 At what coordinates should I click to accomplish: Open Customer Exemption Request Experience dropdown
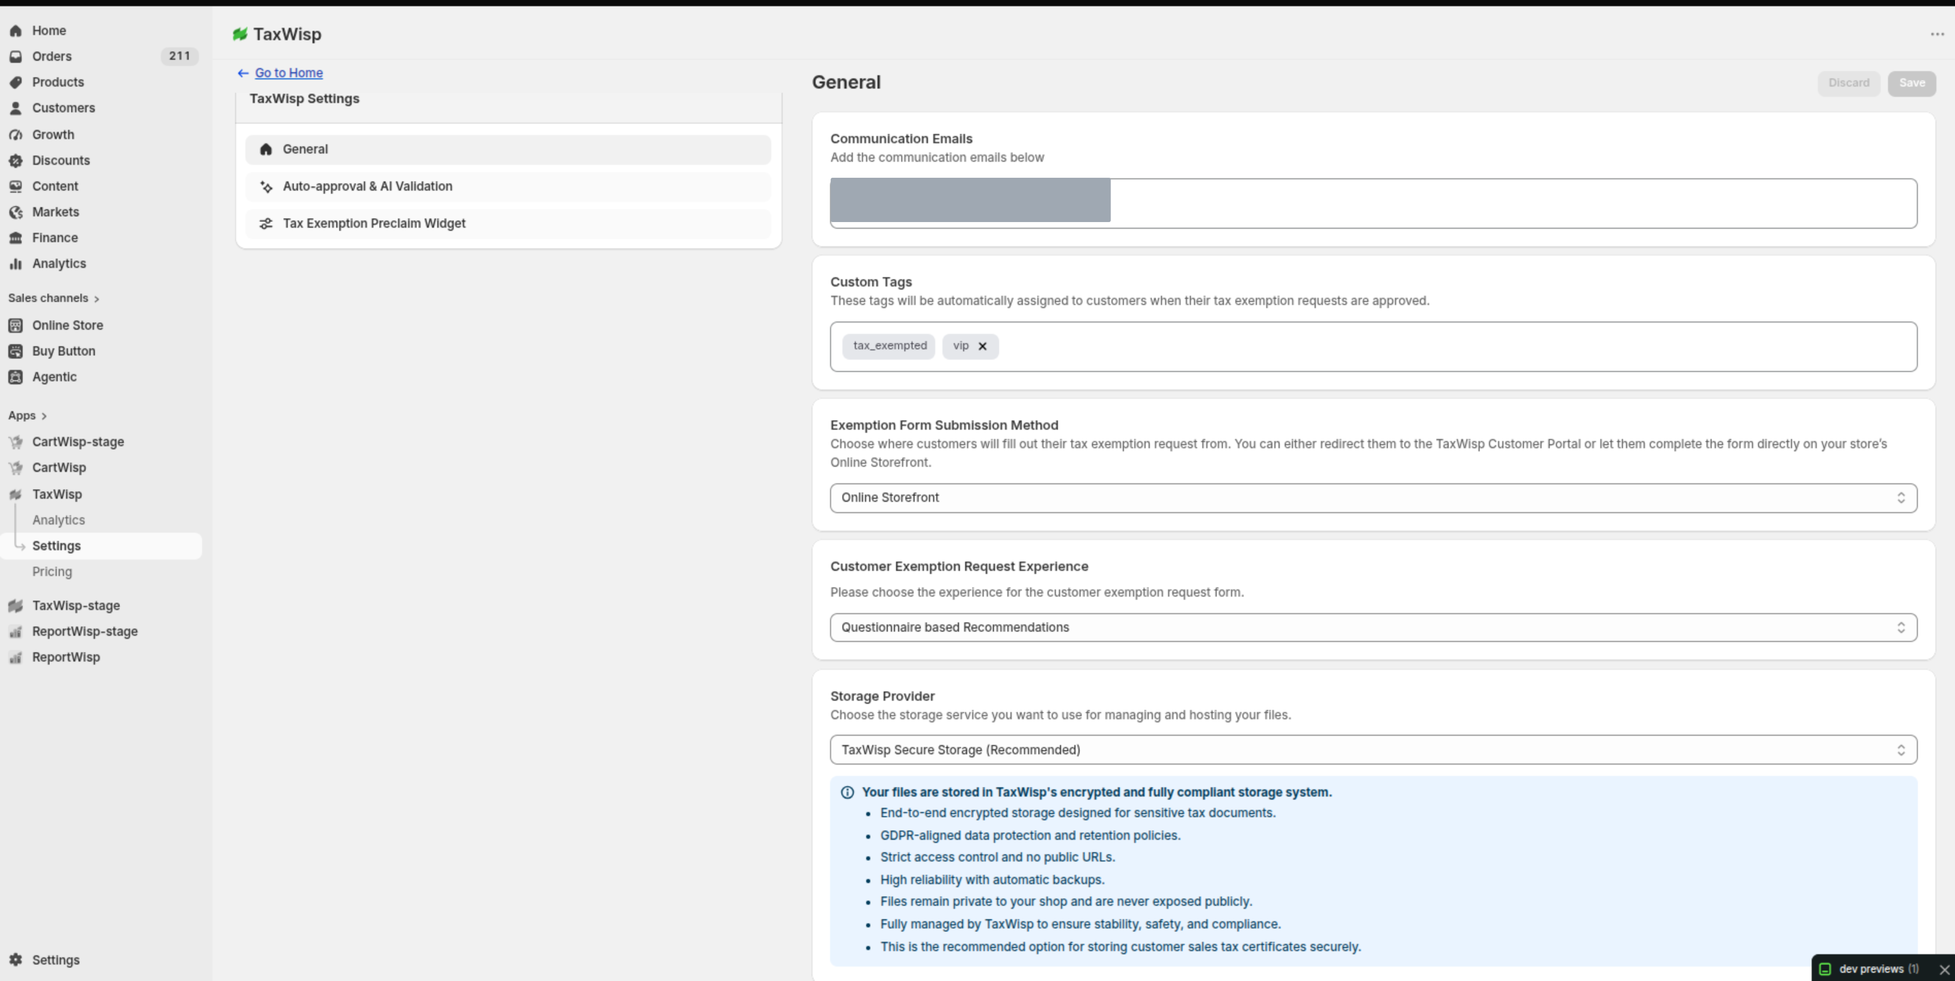point(1373,628)
